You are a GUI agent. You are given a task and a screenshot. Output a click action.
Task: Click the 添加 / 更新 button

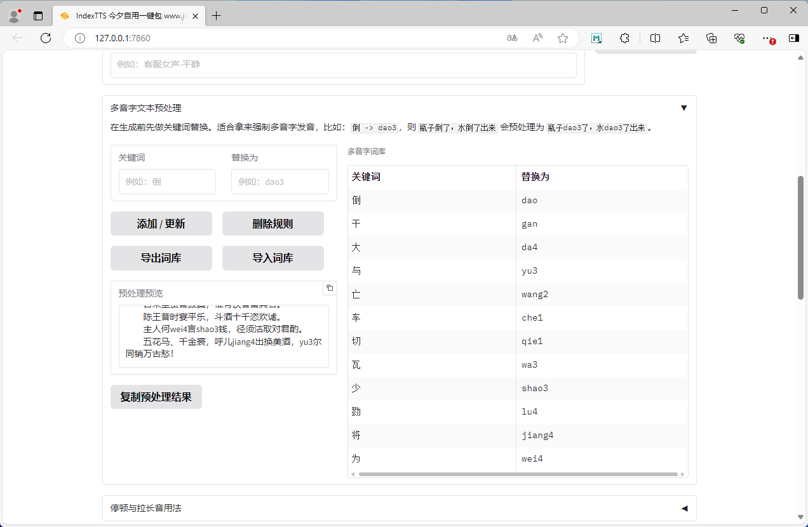pyautogui.click(x=161, y=223)
